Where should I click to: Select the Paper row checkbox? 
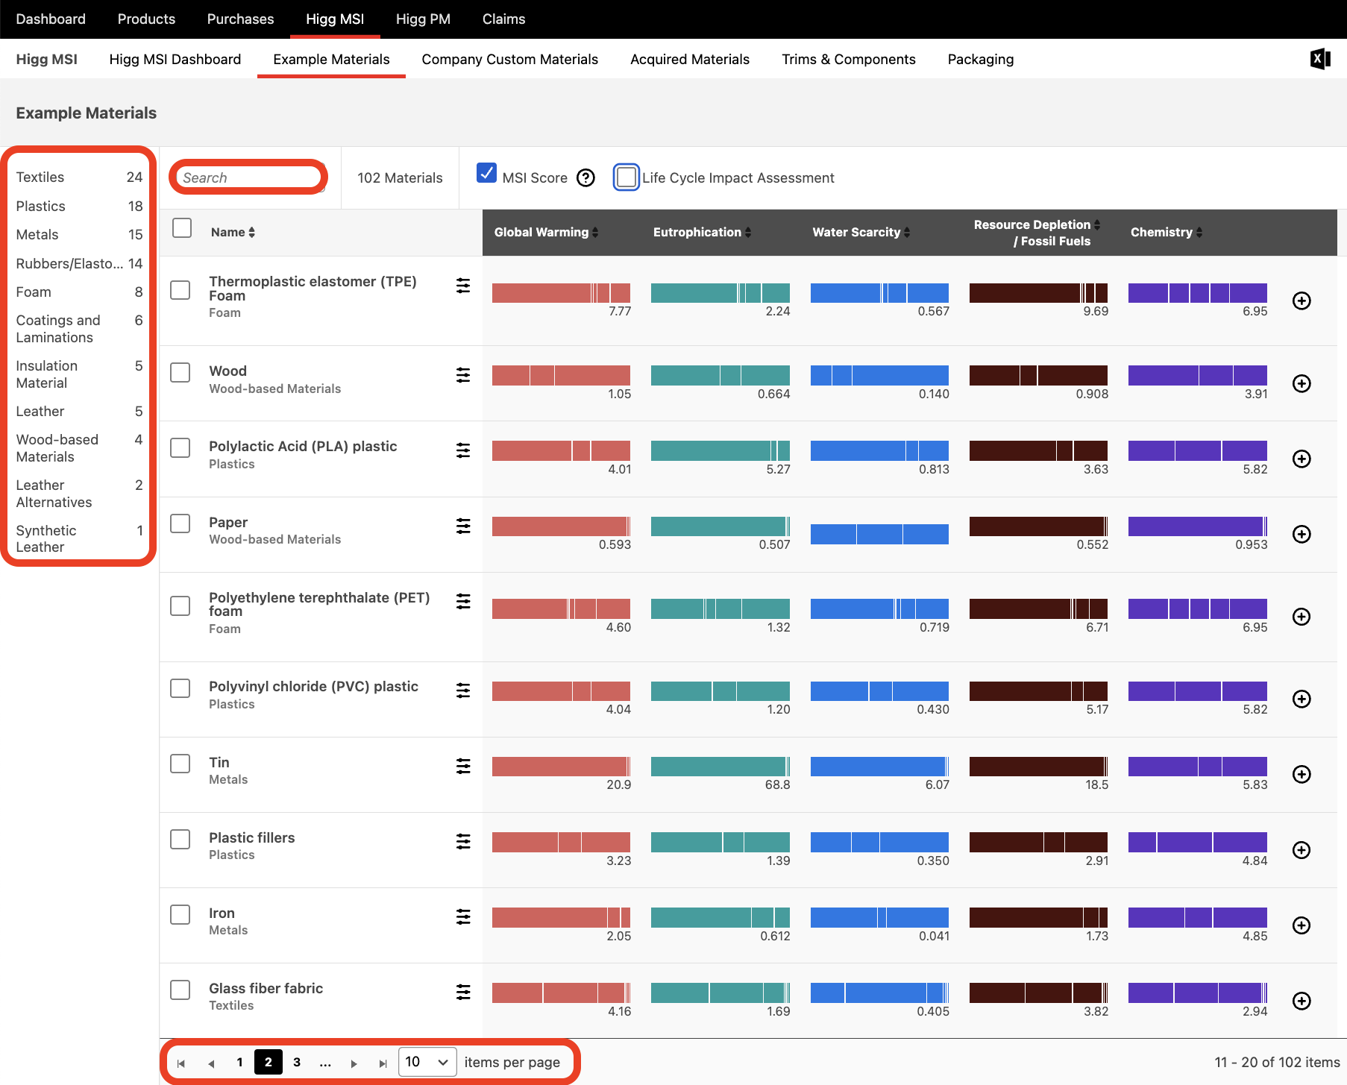pos(180,523)
